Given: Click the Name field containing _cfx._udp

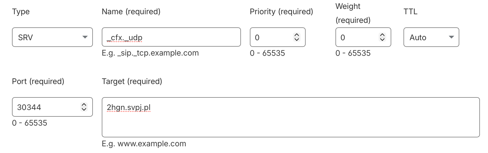Looking at the screenshot, I should (171, 37).
